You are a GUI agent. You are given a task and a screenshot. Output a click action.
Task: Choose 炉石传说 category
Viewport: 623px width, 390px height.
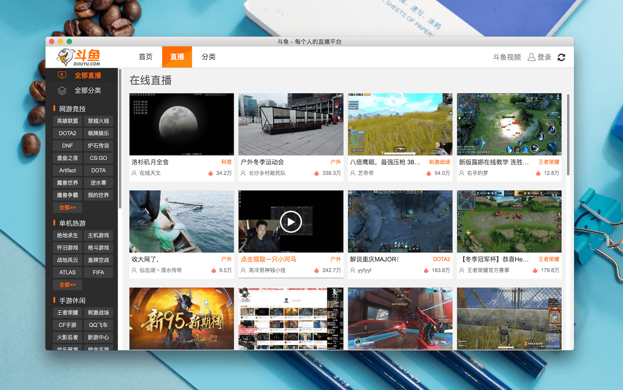pos(98,146)
